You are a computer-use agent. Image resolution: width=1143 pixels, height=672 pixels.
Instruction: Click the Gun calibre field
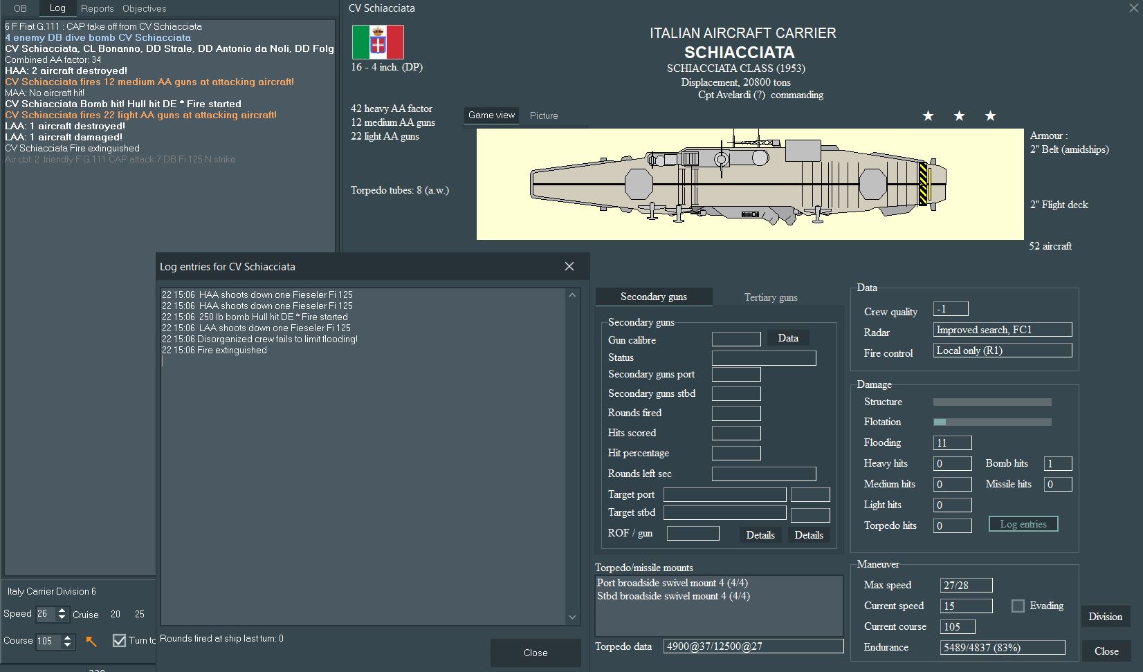coord(736,339)
